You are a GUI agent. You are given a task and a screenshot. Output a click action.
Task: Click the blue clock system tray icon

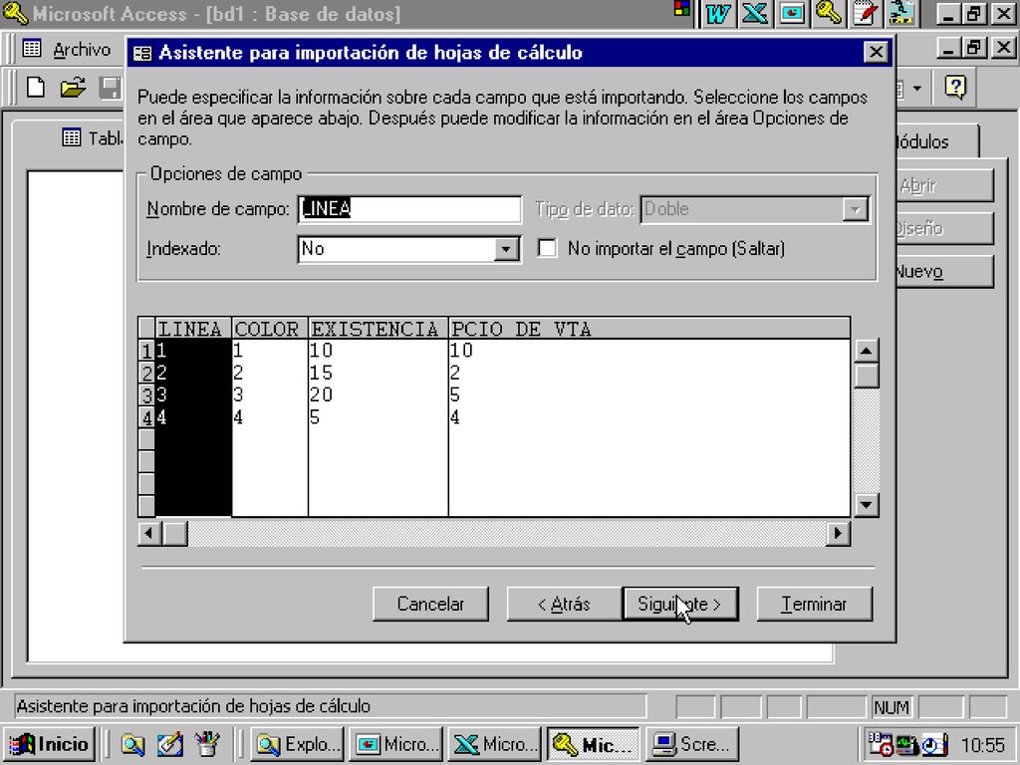934,743
